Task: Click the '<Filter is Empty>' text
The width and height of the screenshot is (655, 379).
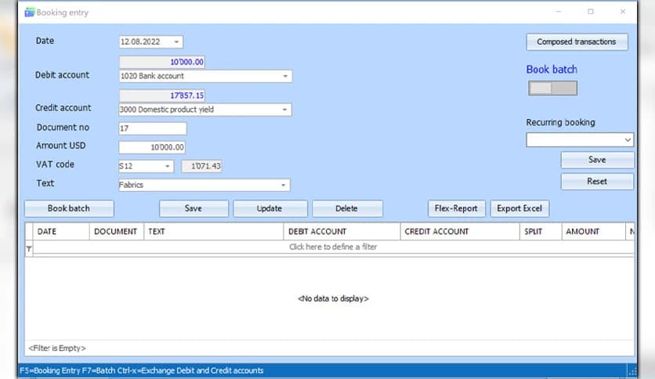Action: (x=57, y=348)
